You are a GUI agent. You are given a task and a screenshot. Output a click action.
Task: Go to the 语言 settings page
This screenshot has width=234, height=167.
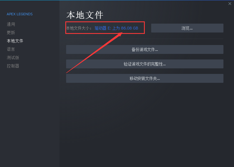[11, 49]
